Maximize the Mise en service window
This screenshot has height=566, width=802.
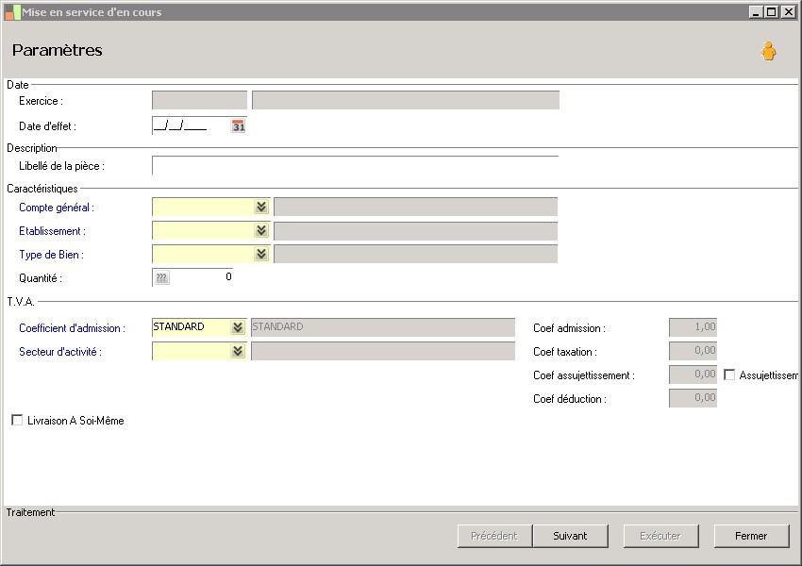pyautogui.click(x=772, y=11)
